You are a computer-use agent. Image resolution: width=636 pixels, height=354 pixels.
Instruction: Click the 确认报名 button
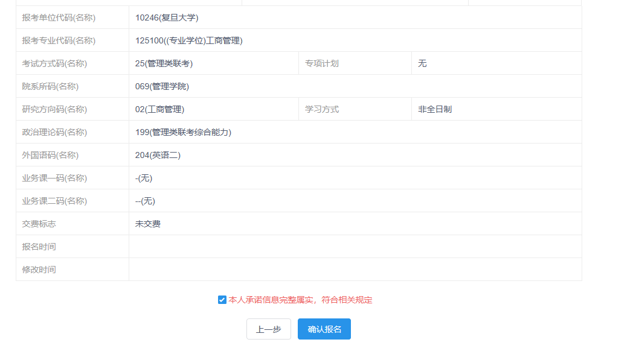click(x=324, y=329)
